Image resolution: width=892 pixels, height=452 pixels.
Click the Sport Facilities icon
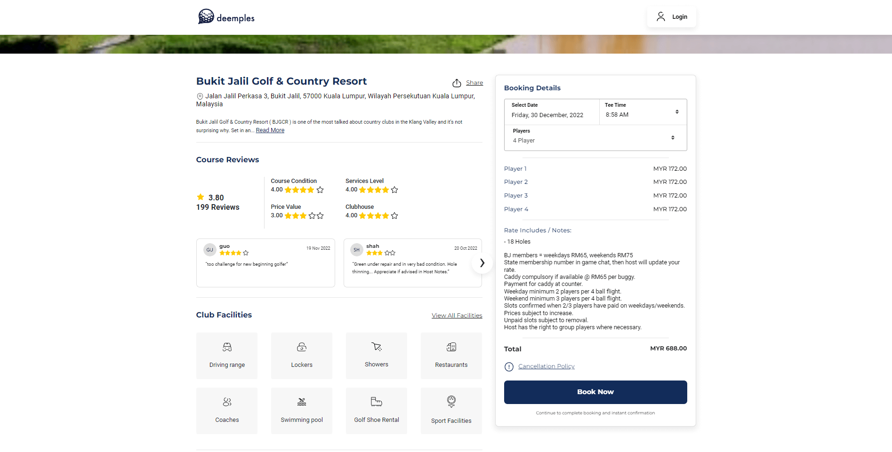pyautogui.click(x=451, y=402)
